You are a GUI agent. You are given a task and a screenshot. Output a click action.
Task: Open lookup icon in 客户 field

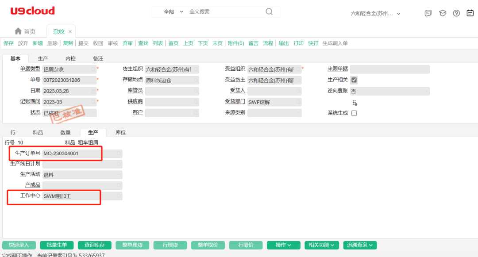(x=196, y=113)
